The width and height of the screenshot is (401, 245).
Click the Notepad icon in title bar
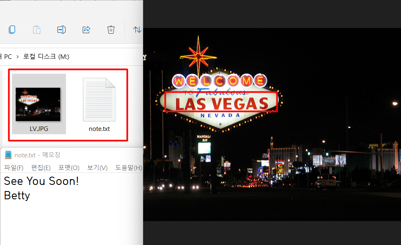(x=8, y=155)
